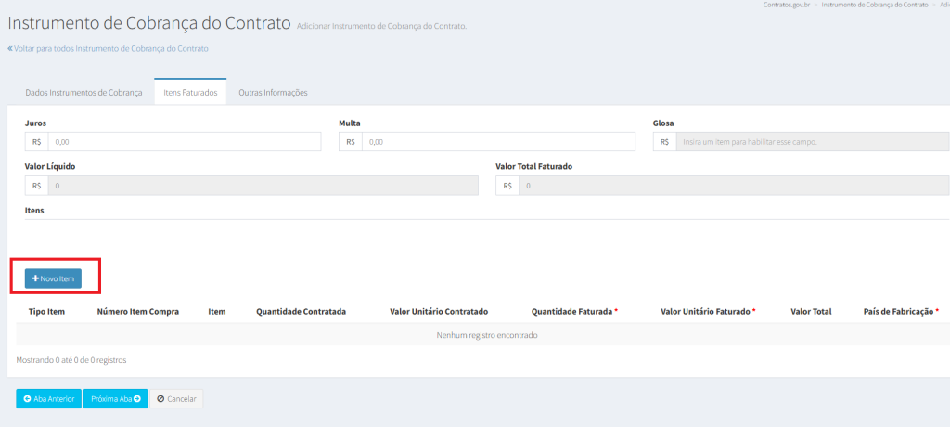This screenshot has width=950, height=427.
Task: Open Contratos.gov.br breadcrumb link
Action: [x=781, y=6]
